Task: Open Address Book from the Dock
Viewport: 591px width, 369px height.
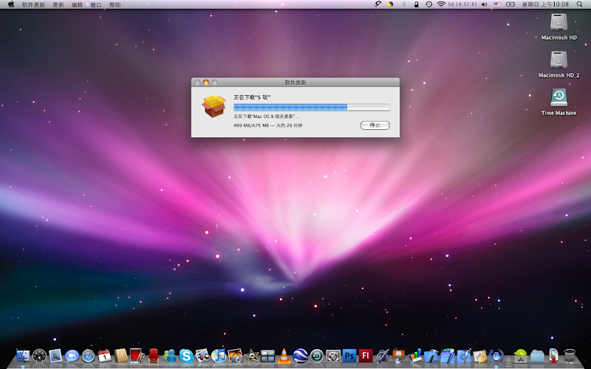Action: (121, 356)
